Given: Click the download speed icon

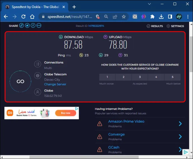Looking at the screenshot, I should pyautogui.click(x=61, y=37).
